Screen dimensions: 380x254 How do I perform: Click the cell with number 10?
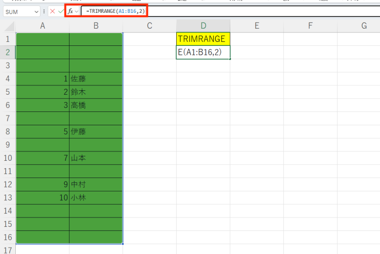point(42,198)
